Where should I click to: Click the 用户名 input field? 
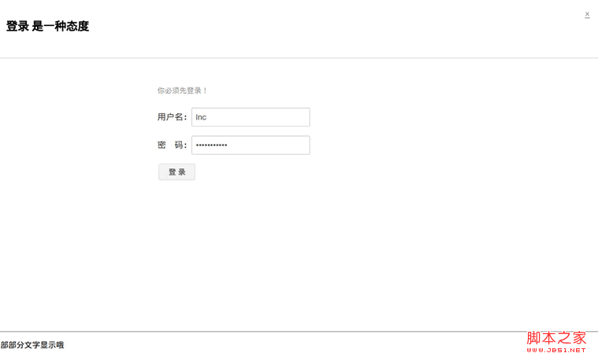251,117
